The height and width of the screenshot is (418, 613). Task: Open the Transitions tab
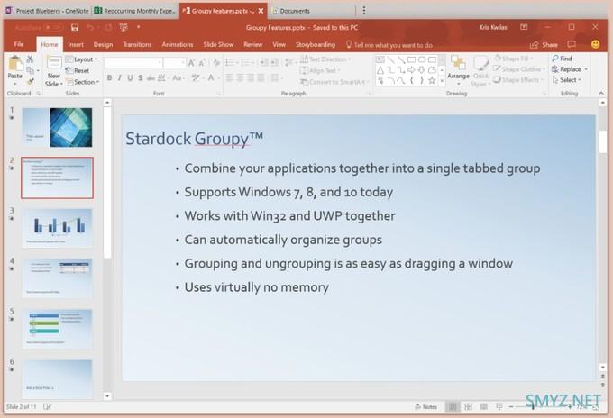137,44
